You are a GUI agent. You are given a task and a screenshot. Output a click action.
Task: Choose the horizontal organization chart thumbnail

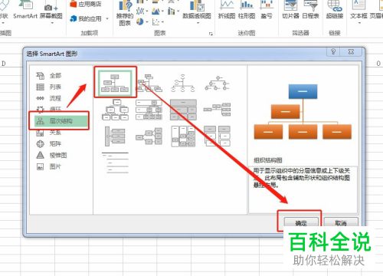(x=217, y=110)
